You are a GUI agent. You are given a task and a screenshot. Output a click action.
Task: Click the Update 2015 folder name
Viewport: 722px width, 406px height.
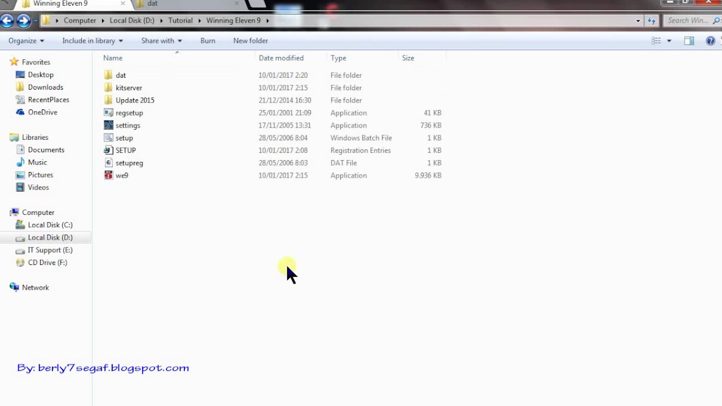(135, 100)
